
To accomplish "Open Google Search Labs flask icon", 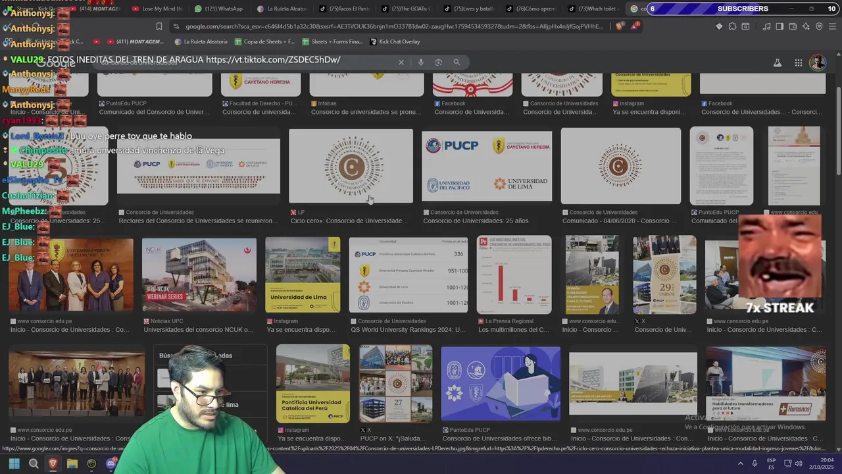I will click(x=778, y=63).
